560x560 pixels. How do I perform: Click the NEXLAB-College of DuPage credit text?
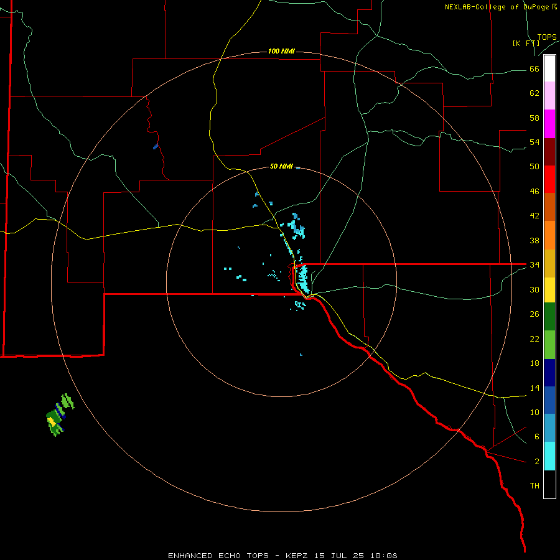coord(500,7)
